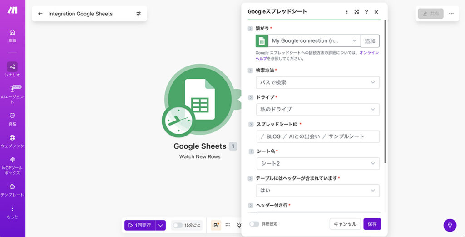Click the Watch New Rows label
Image resolution: width=465 pixels, height=237 pixels.
coord(200,156)
